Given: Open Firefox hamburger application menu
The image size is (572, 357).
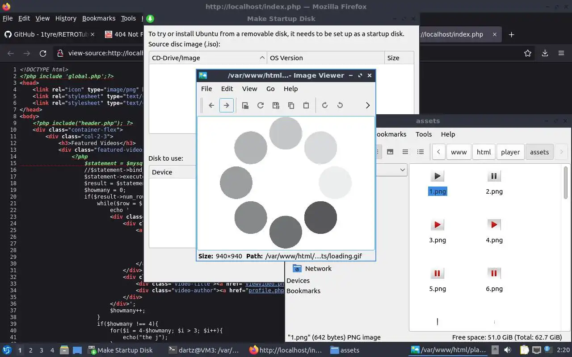Looking at the screenshot, I should pos(561,53).
